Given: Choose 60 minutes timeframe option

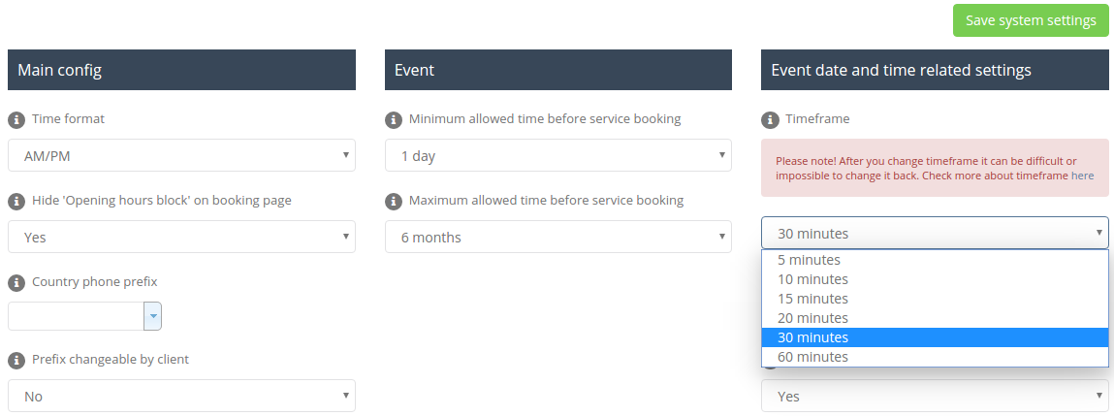Looking at the screenshot, I should pos(812,357).
